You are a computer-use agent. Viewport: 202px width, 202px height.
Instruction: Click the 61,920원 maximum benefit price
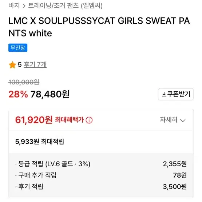pos(34,120)
